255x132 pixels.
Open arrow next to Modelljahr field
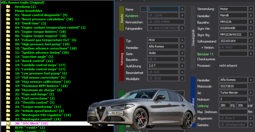[x=182, y=78]
